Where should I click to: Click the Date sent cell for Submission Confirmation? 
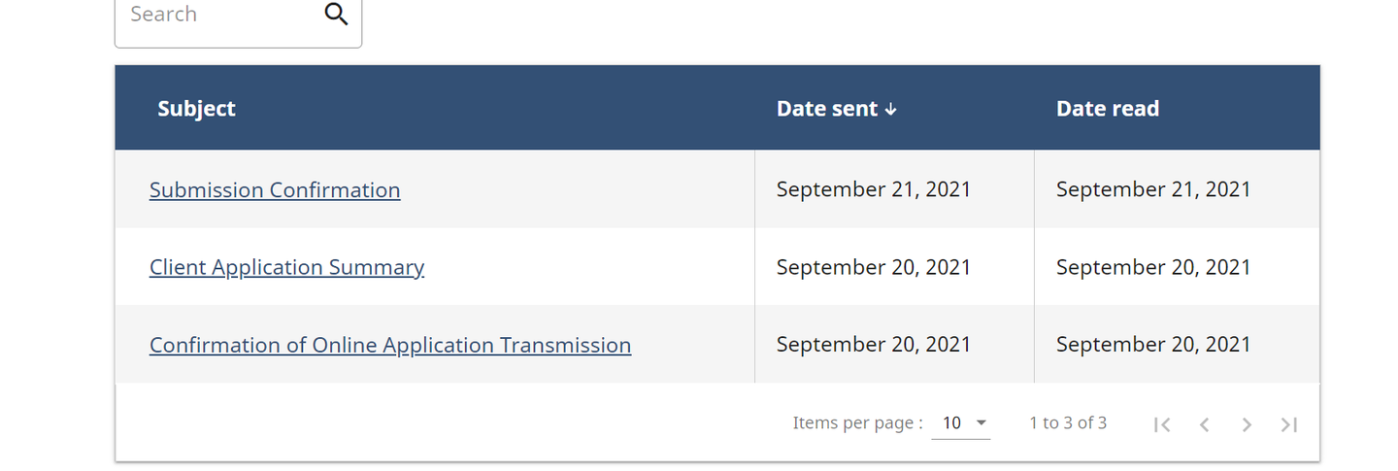[873, 189]
